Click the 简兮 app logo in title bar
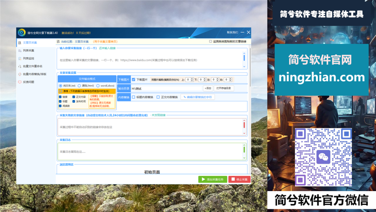 22,32
